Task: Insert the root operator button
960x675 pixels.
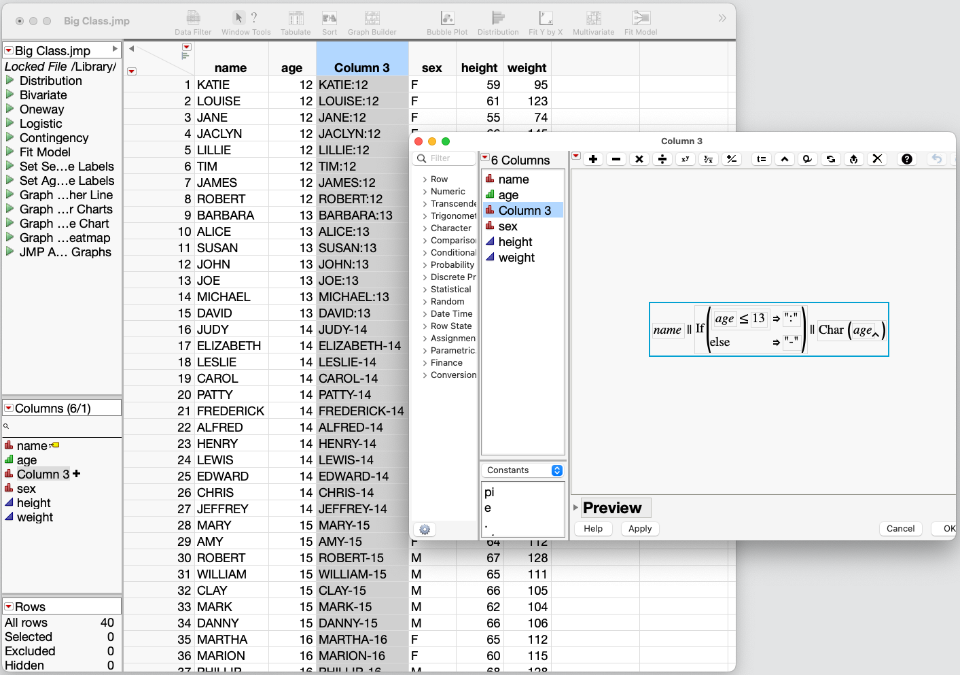Action: click(x=709, y=159)
